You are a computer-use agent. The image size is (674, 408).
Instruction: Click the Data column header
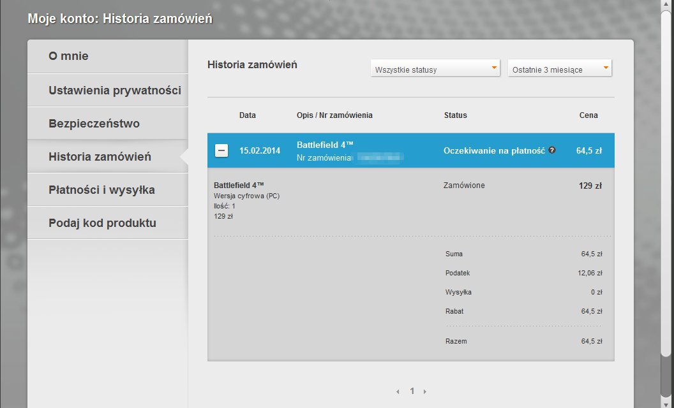[x=248, y=115]
